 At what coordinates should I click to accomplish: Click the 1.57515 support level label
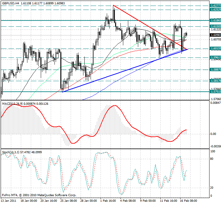(215, 92)
